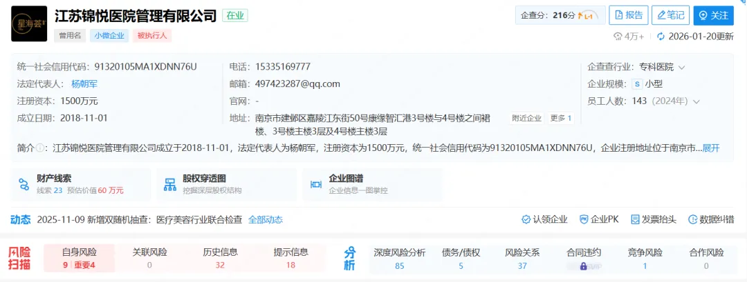Open the 企业图谱 card icon

[316, 184]
